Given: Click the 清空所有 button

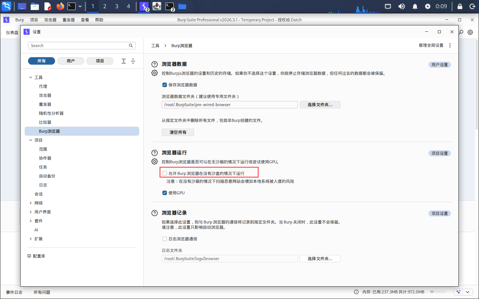Looking at the screenshot, I should (178, 132).
